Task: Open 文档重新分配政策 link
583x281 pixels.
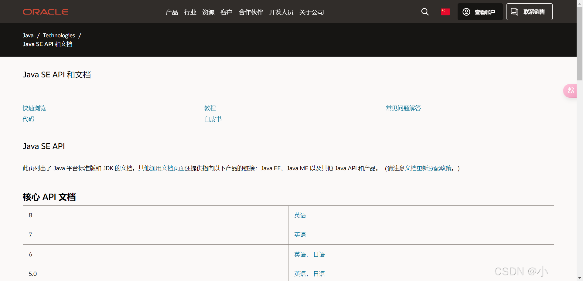Action: click(x=428, y=168)
